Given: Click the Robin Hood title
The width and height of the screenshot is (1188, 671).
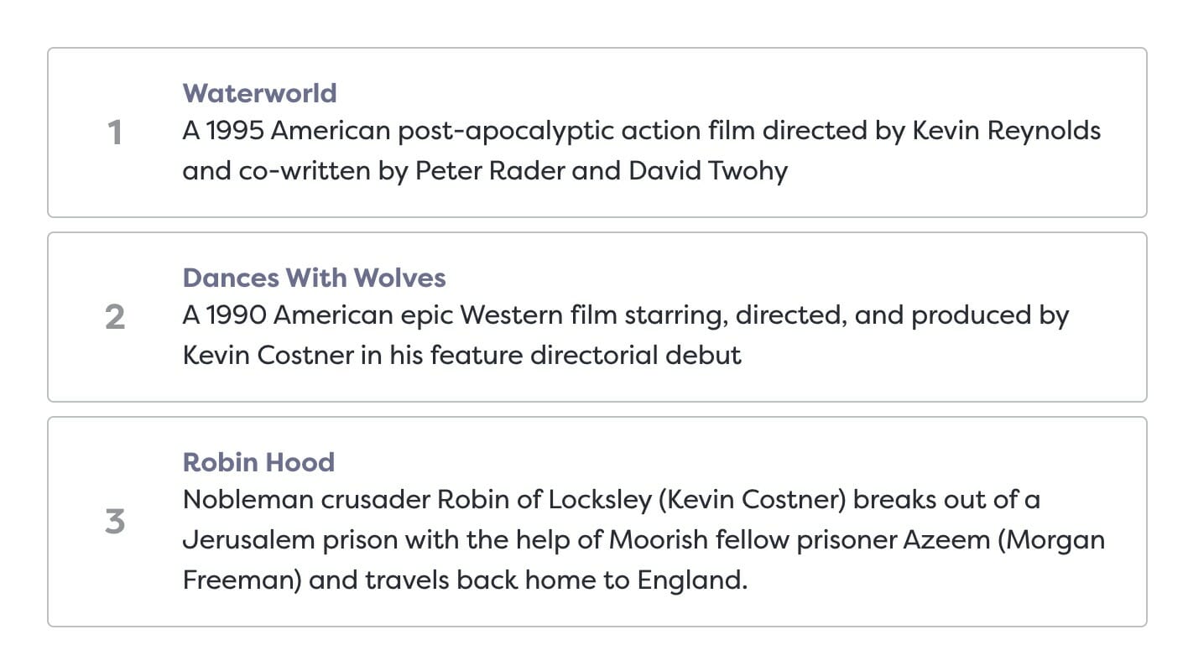Looking at the screenshot, I should point(258,462).
